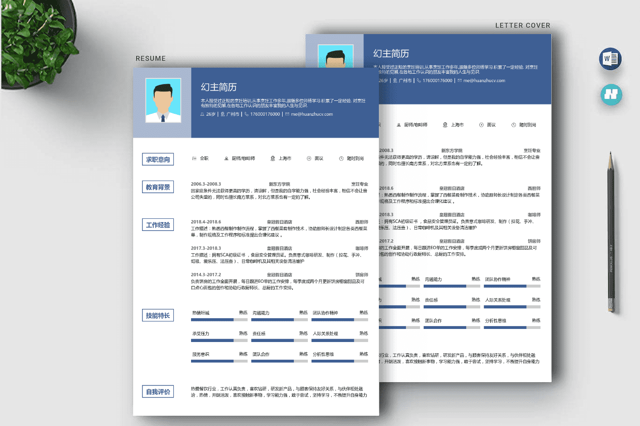Viewport: 640px width, 426px height.
Task: Click the phone icon beside 176000176000 on front resume
Action: point(246,114)
